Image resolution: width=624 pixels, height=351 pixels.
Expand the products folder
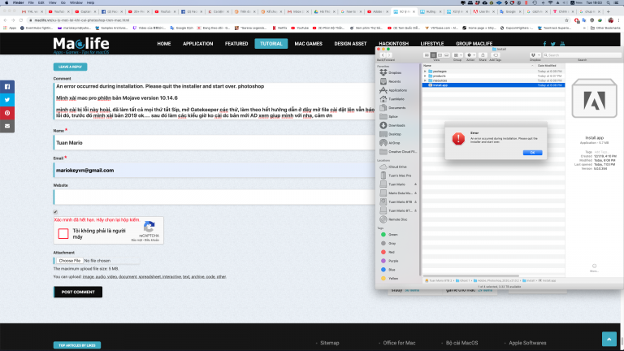425,76
